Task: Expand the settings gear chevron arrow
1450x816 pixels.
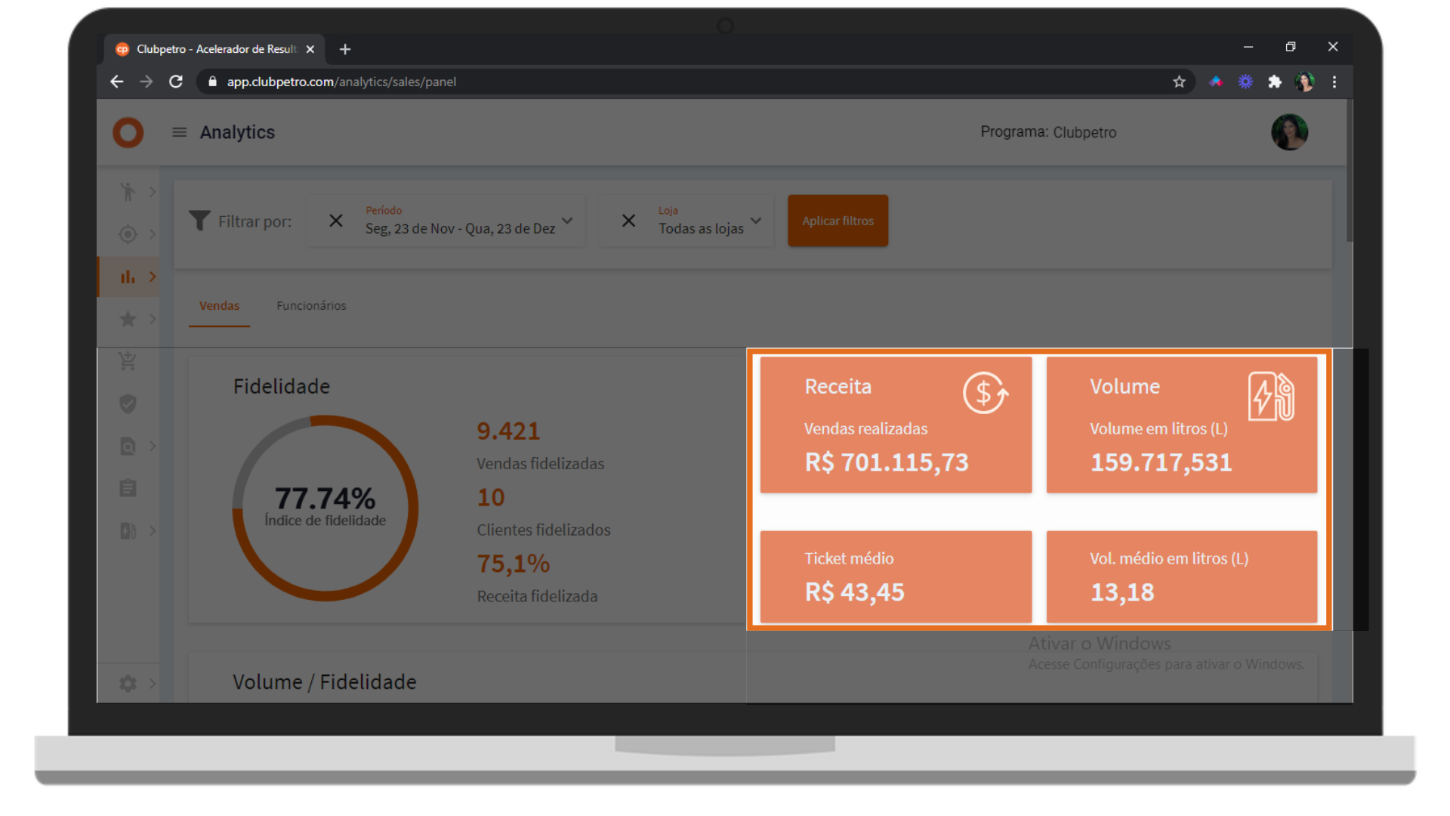Action: point(153,683)
